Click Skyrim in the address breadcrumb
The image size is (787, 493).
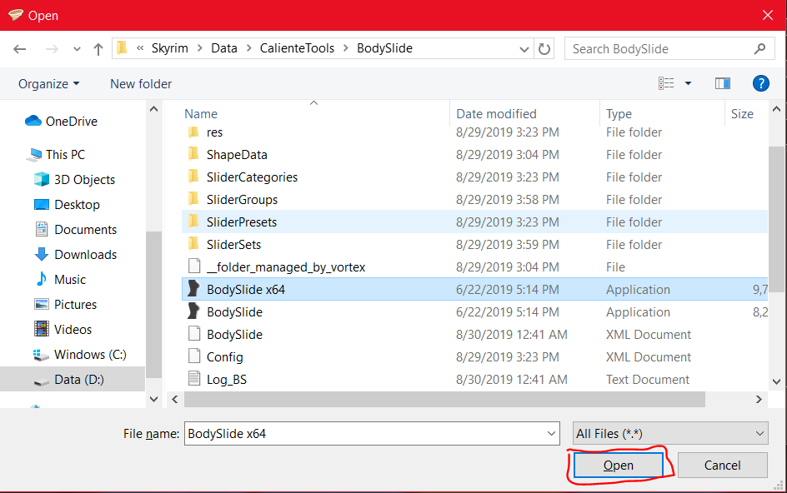click(x=169, y=48)
